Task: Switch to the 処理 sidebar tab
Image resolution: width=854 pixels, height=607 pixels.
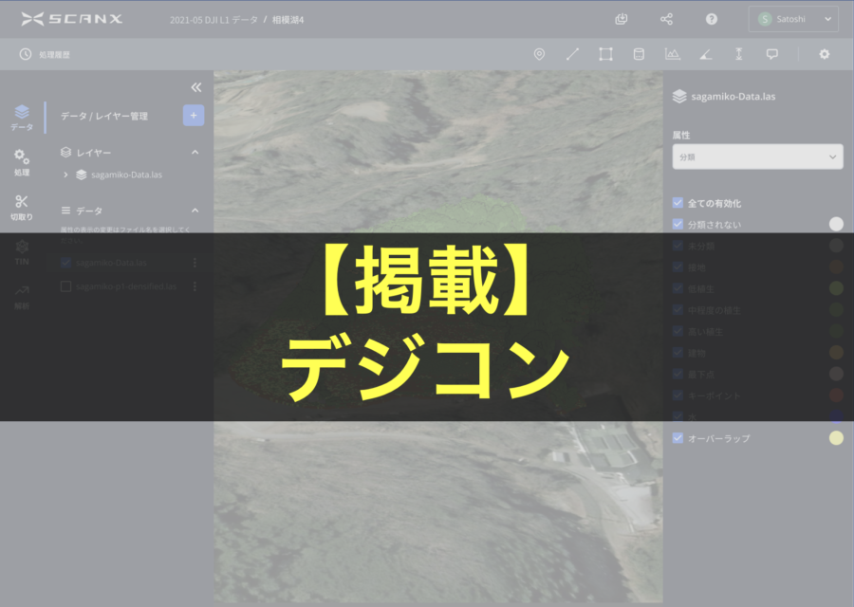Action: (x=22, y=162)
